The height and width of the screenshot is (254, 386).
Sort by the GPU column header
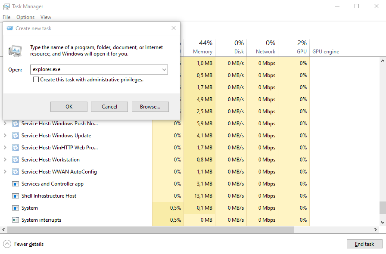click(x=294, y=47)
